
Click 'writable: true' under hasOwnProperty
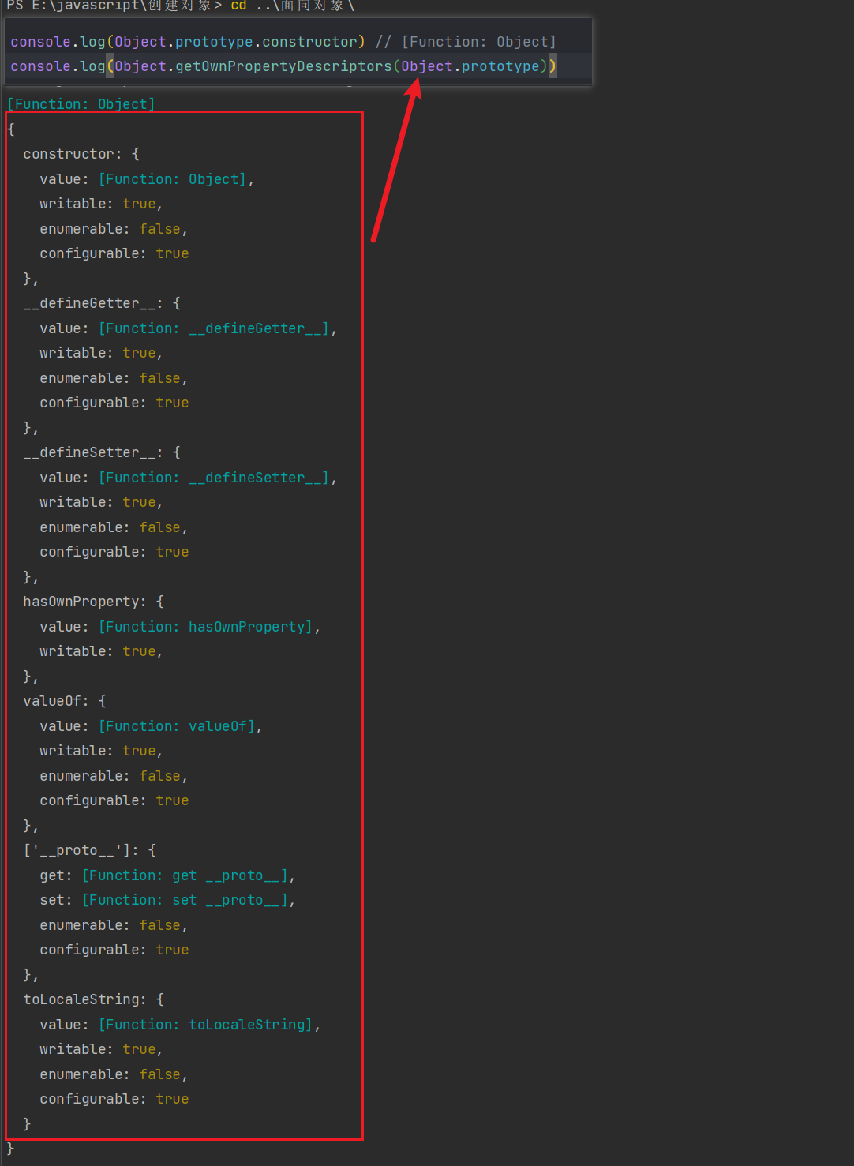coord(101,651)
